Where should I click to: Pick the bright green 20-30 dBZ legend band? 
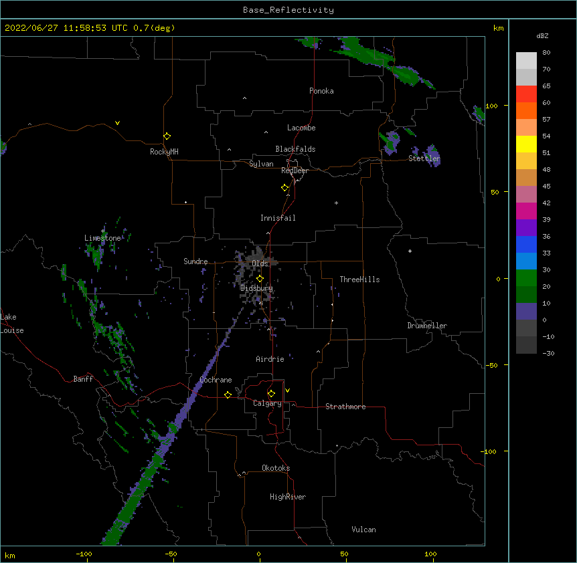526,278
